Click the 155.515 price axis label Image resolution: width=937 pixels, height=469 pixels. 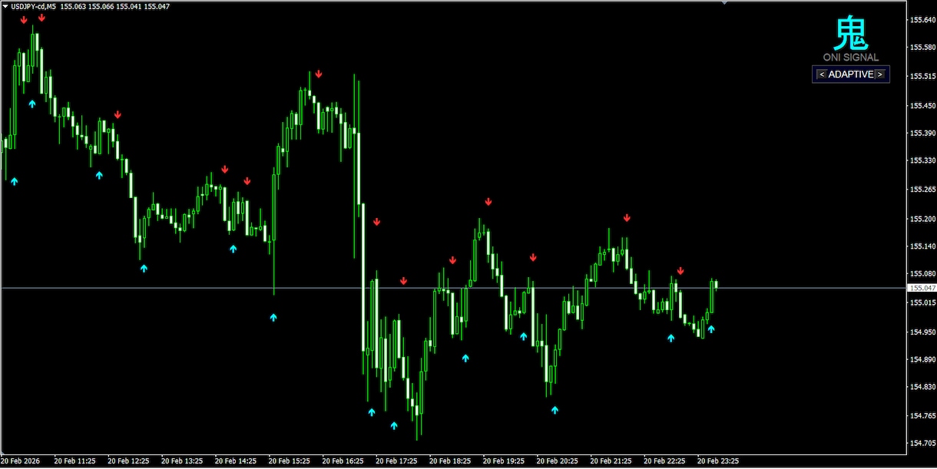click(x=922, y=77)
